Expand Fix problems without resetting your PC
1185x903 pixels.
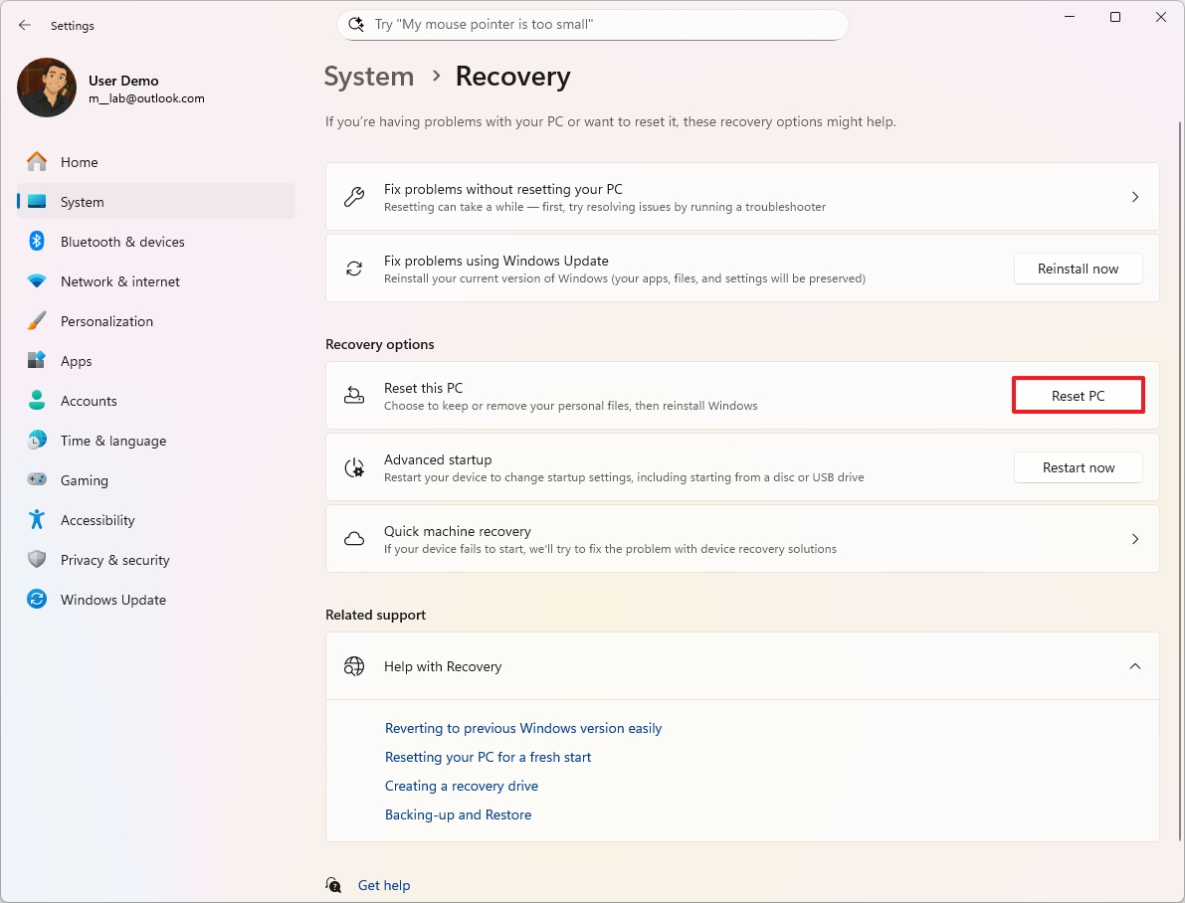point(1134,196)
